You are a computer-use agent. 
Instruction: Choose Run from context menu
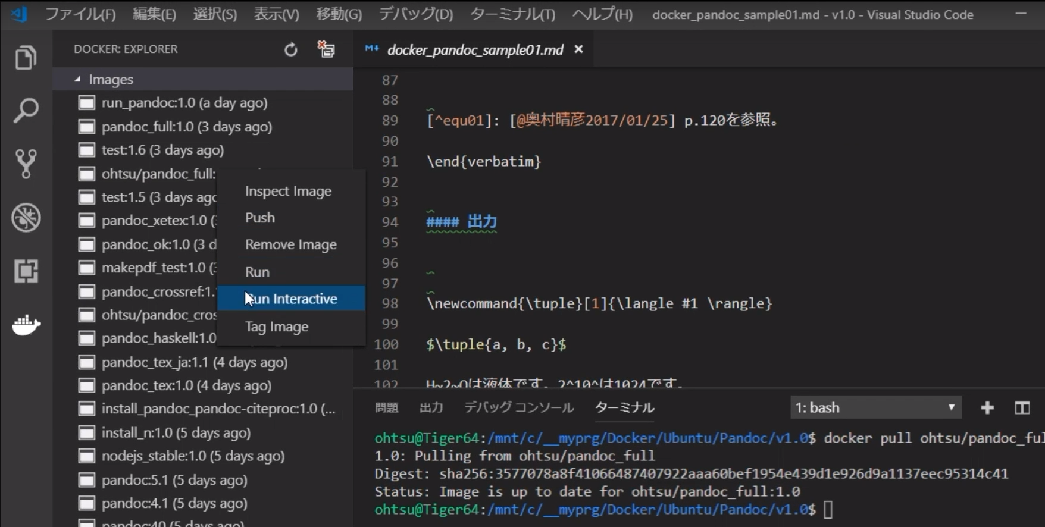coord(291,272)
